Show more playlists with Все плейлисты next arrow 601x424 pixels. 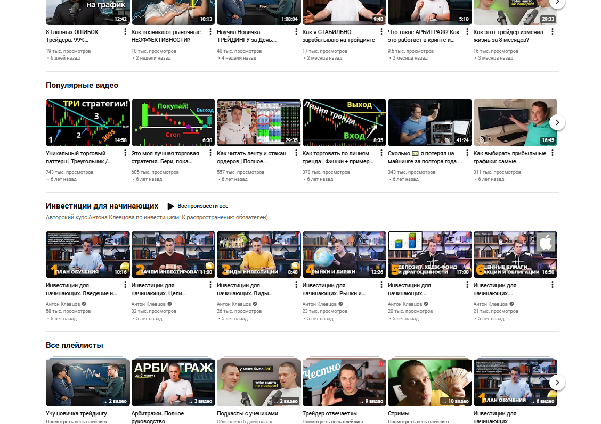pos(557,382)
